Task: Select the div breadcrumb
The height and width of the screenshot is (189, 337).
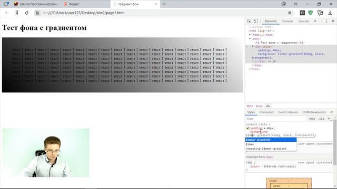Action: tap(268, 106)
